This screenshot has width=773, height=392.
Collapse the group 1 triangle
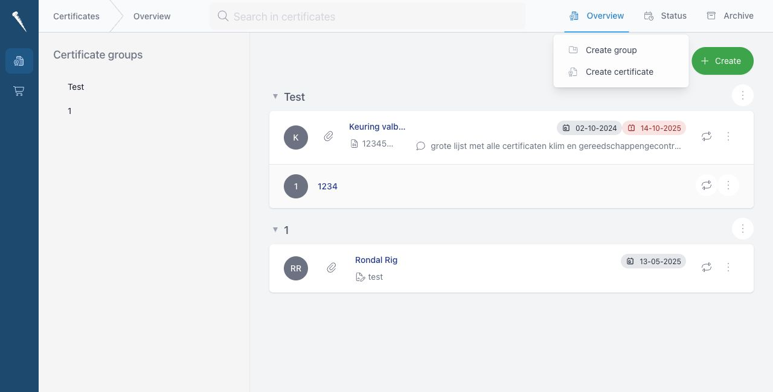(x=275, y=230)
